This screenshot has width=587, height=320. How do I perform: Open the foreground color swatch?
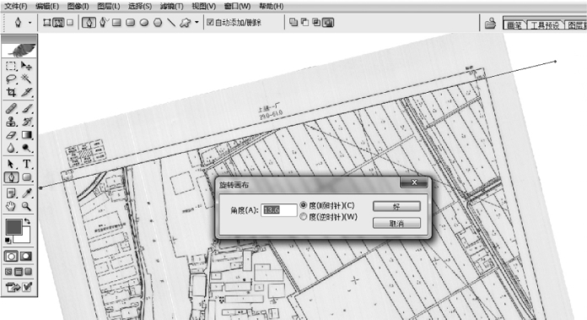pyautogui.click(x=13, y=227)
